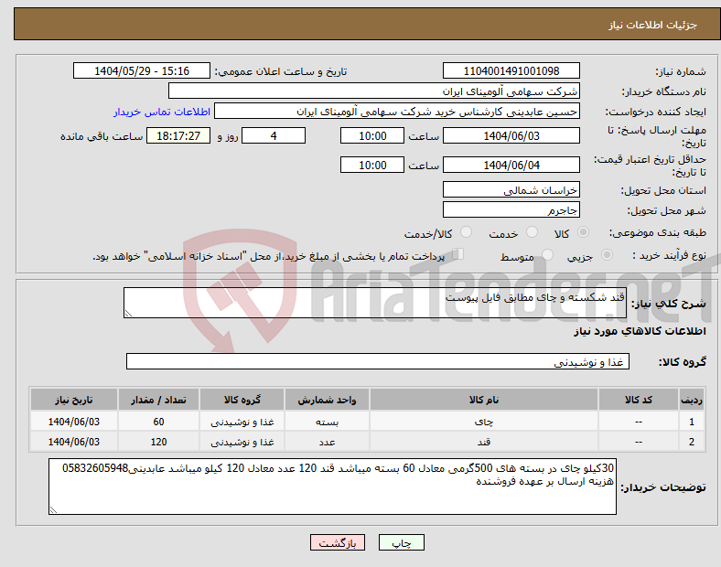The height and width of the screenshot is (567, 721).
Task: Click the goods group field "غذا و نوشیدنی"
Action: (375, 362)
